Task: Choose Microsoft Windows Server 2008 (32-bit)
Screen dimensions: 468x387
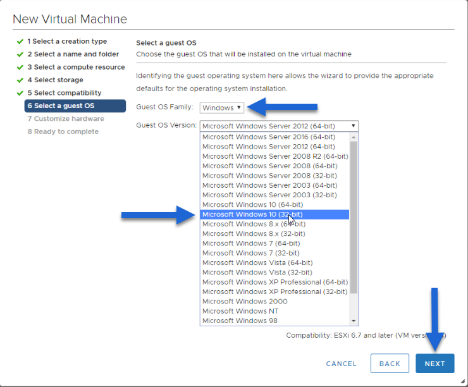Action: tap(274, 176)
